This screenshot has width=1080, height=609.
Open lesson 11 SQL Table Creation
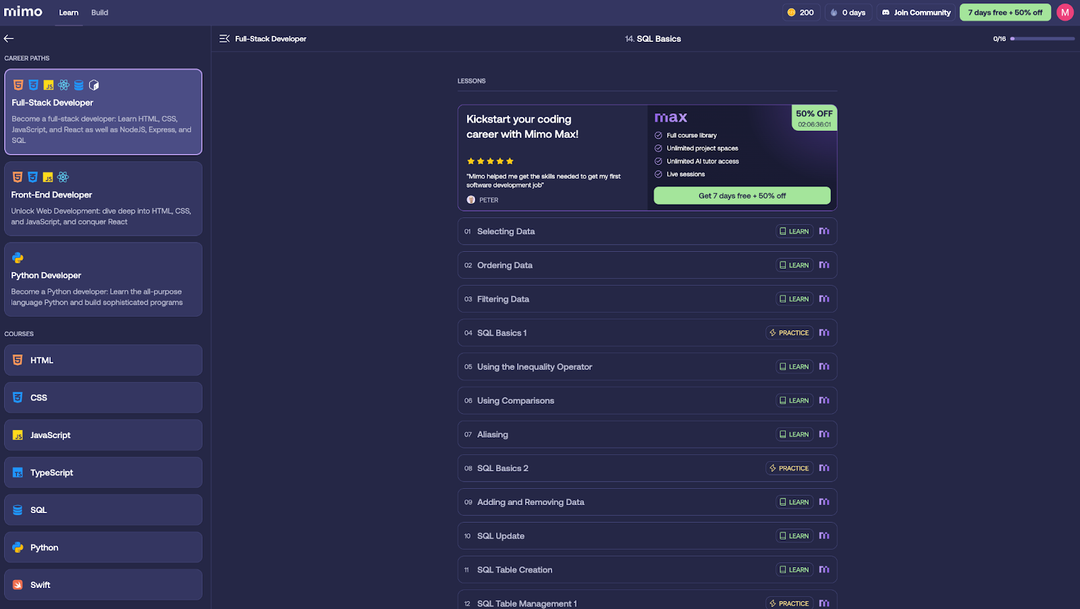647,569
